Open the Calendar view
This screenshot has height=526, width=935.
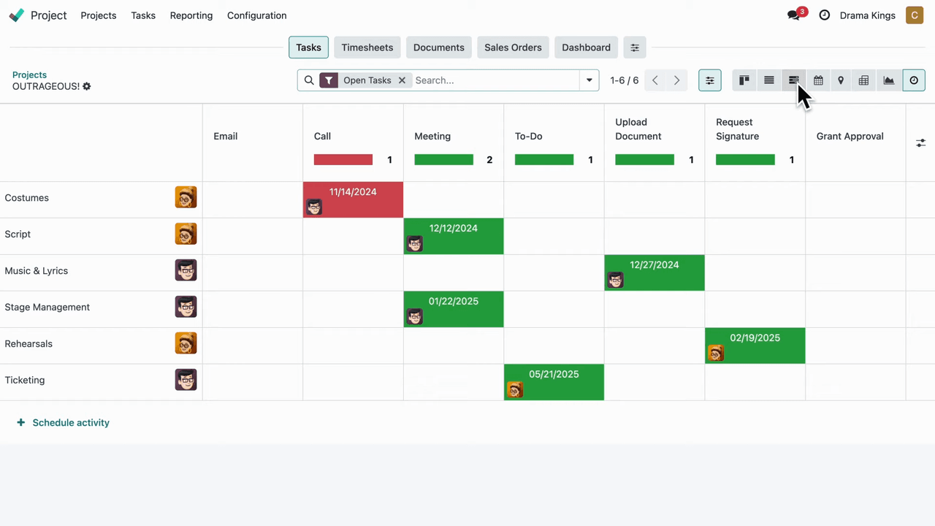pos(818,80)
